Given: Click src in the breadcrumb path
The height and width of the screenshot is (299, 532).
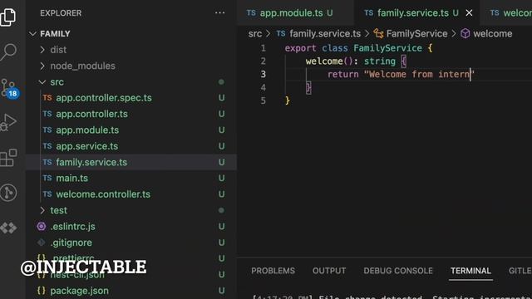Looking at the screenshot, I should [255, 34].
